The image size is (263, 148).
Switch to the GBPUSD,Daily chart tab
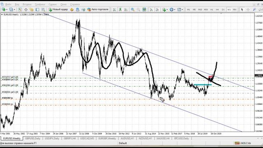point(33,139)
